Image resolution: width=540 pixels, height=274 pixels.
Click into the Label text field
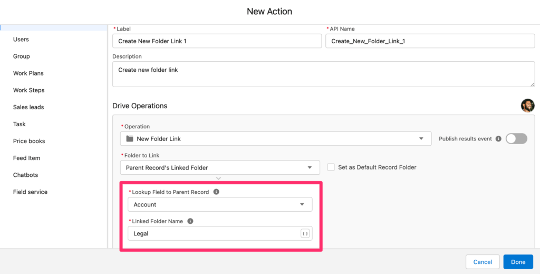coord(217,41)
